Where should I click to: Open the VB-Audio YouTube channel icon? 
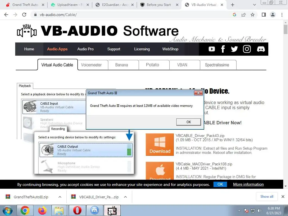coord(211,49)
